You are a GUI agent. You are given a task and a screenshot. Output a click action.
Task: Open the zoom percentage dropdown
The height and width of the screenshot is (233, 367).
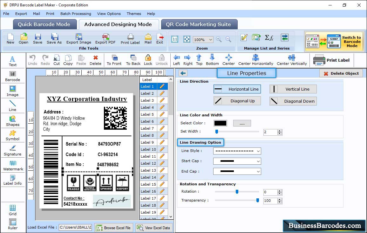pos(210,39)
